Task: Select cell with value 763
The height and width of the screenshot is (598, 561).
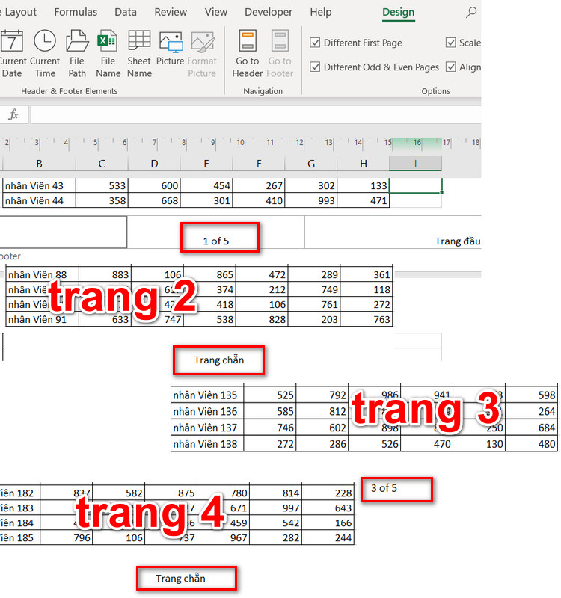Action: [x=367, y=319]
